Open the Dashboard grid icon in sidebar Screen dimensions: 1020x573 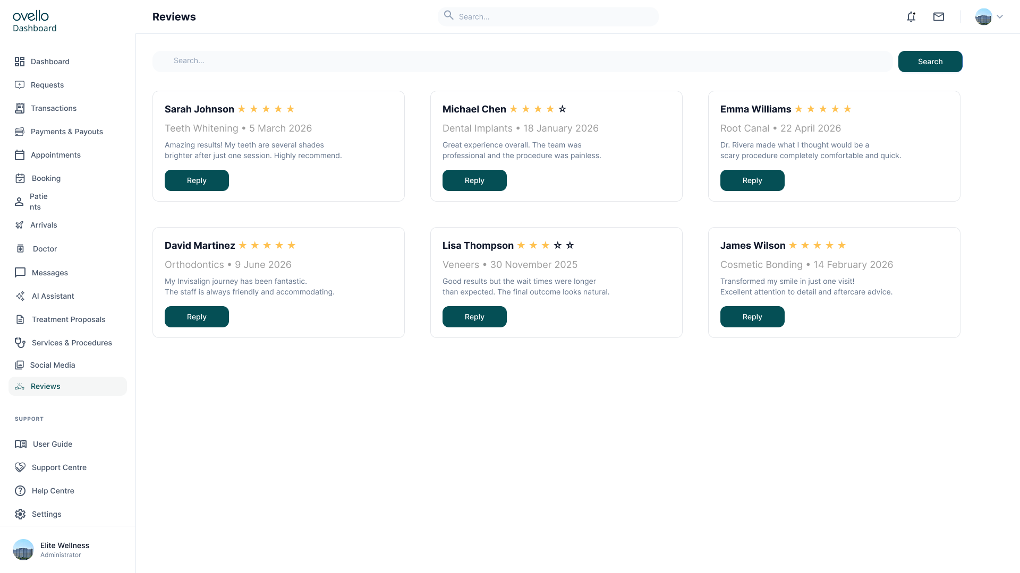[x=20, y=62]
